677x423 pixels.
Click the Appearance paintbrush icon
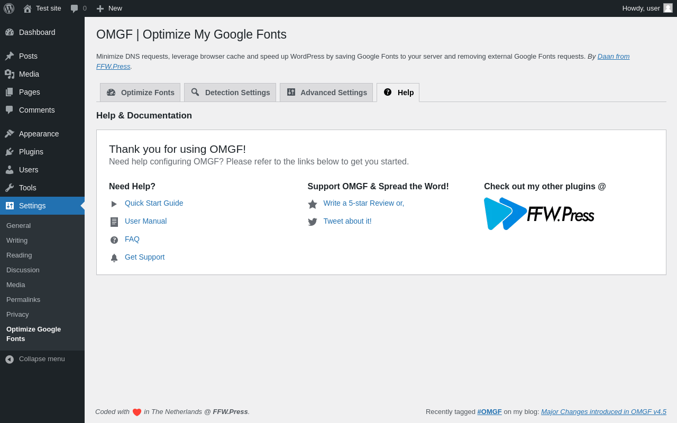pos(10,134)
